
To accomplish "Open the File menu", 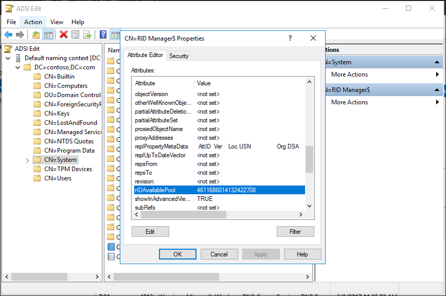I will [11, 22].
